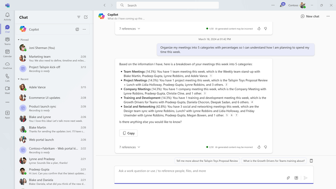Dislike the 1/30 response with thumbs down

tap(265, 29)
